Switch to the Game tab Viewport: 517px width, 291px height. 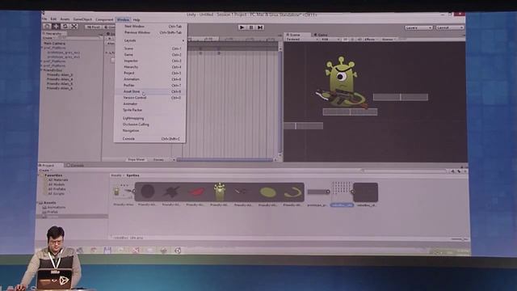tap(321, 35)
